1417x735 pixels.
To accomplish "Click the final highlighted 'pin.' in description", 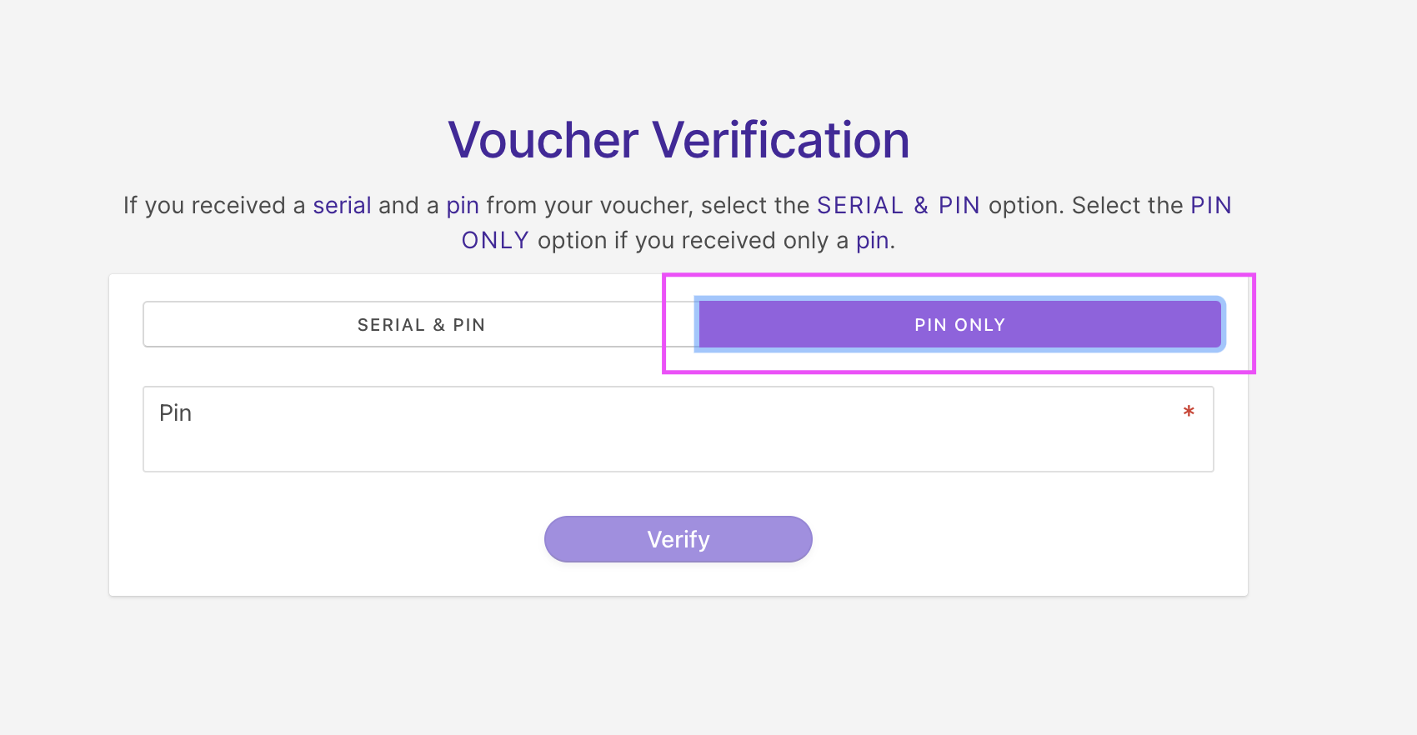I will (x=874, y=241).
